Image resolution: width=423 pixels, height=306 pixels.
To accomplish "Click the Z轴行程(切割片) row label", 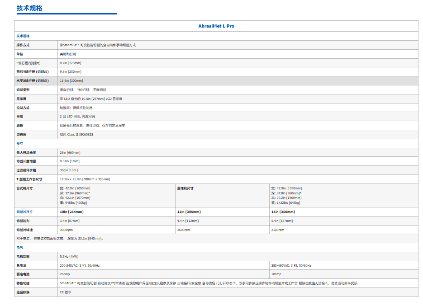I will (29, 63).
